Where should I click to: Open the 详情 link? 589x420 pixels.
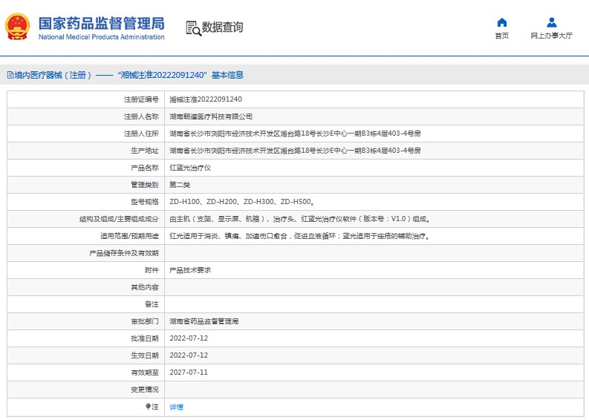coord(176,407)
